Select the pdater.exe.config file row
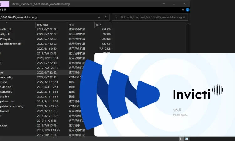This screenshot has height=141, width=235. coord(40,106)
